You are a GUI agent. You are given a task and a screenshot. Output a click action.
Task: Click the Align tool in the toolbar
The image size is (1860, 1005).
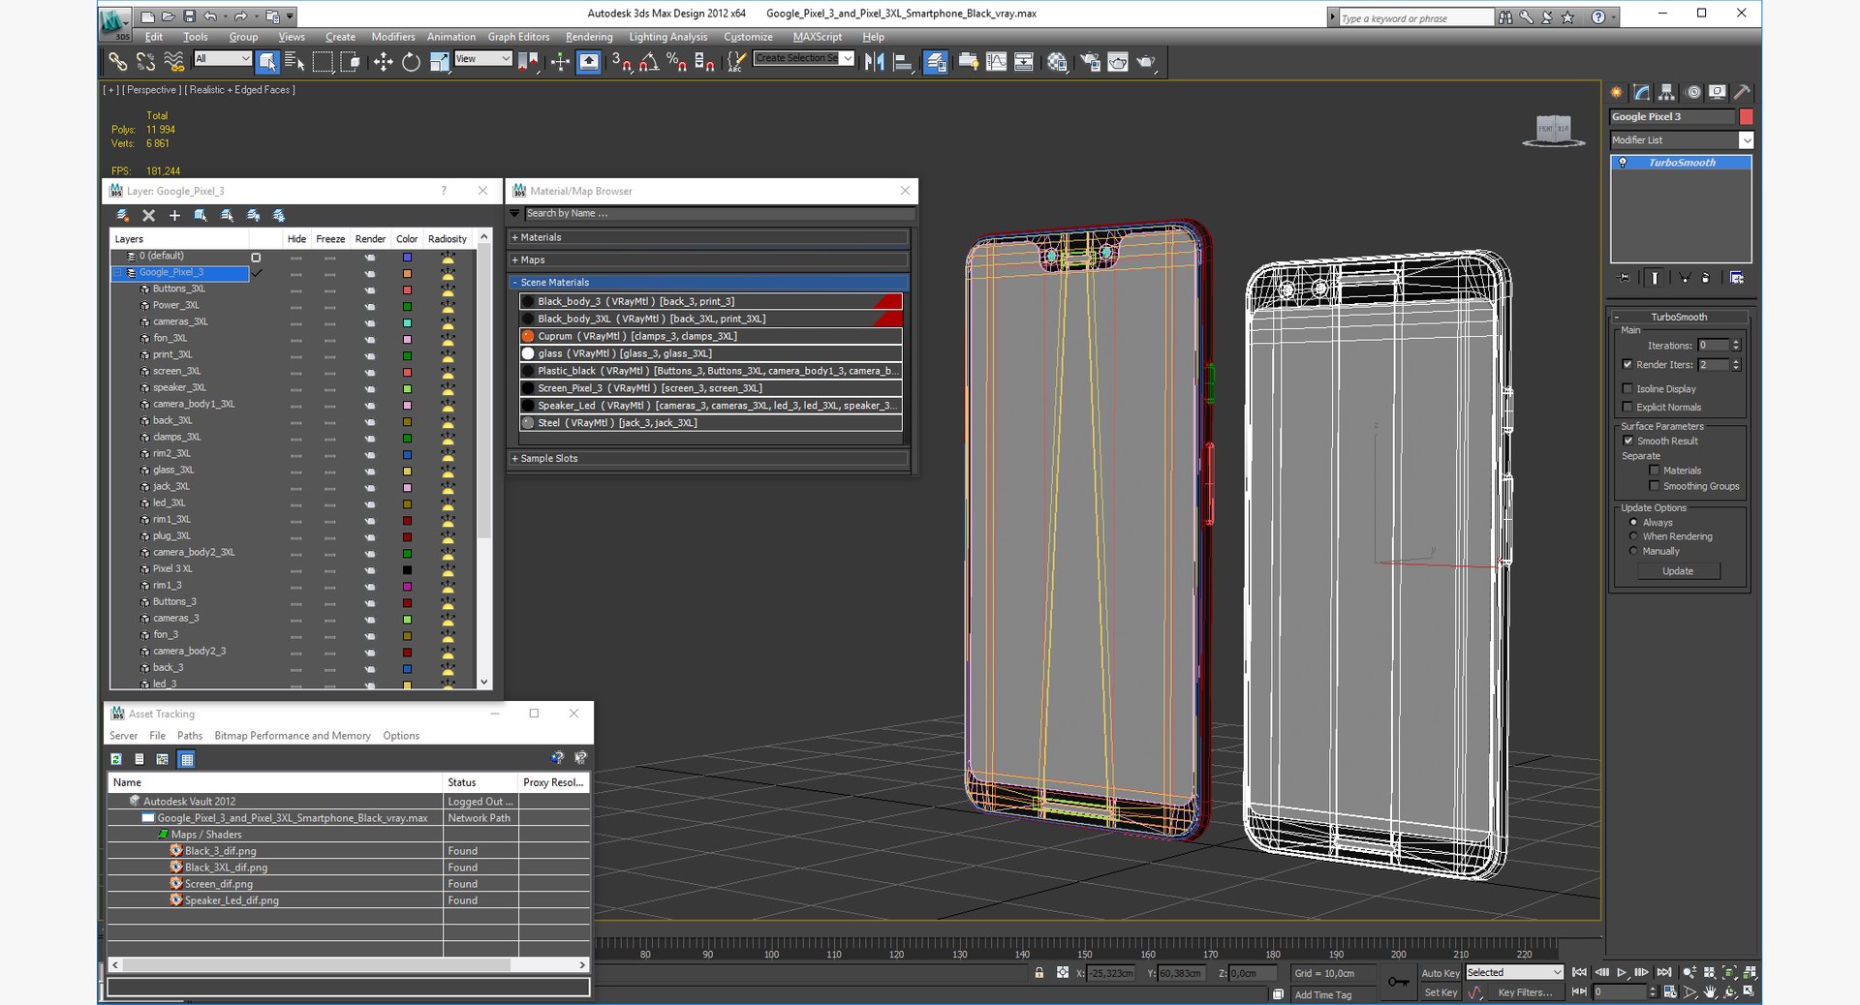pyautogui.click(x=903, y=62)
